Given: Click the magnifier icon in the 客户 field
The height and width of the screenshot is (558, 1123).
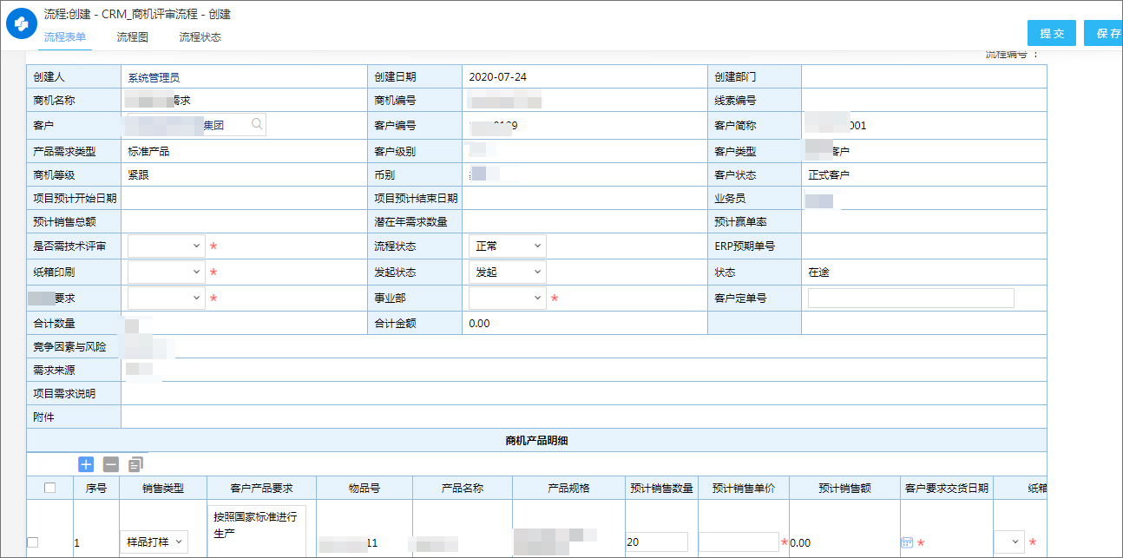Looking at the screenshot, I should (256, 124).
